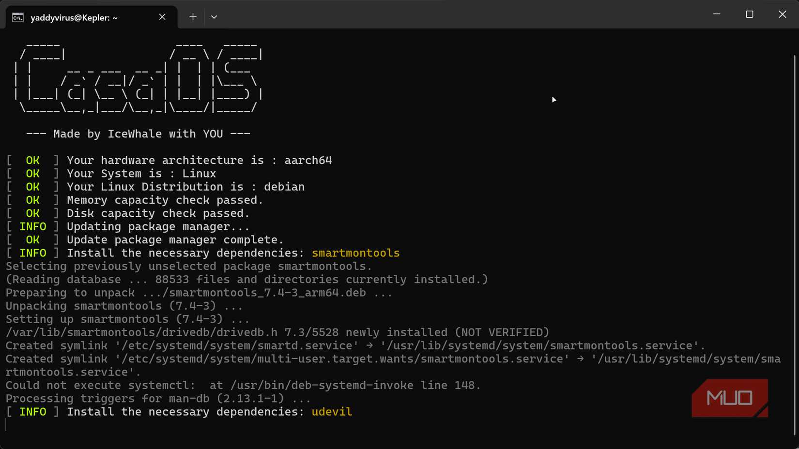
Task: Click 'Processing triggers for man-db' line
Action: (158, 399)
